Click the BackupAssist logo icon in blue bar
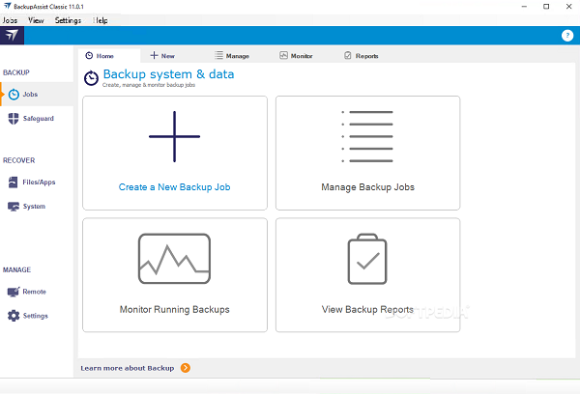The image size is (580, 394). tap(12, 36)
